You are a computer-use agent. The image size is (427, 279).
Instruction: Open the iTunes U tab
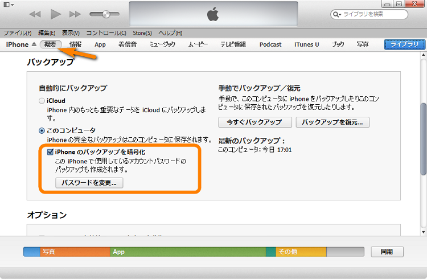(x=307, y=44)
